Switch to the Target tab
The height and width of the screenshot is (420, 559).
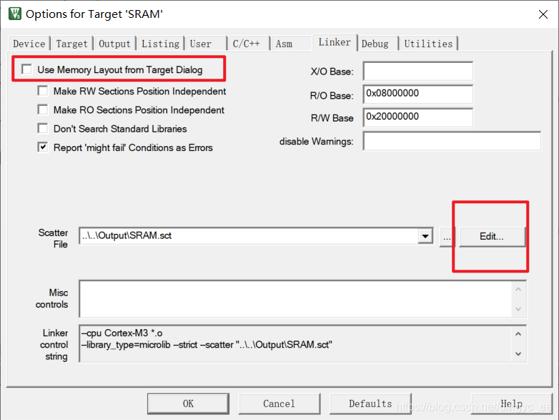[x=71, y=44]
